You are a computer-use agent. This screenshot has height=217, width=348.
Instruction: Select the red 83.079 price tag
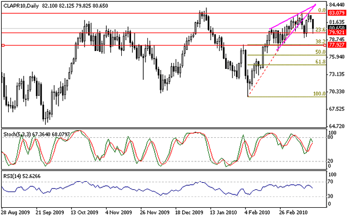pos(336,13)
